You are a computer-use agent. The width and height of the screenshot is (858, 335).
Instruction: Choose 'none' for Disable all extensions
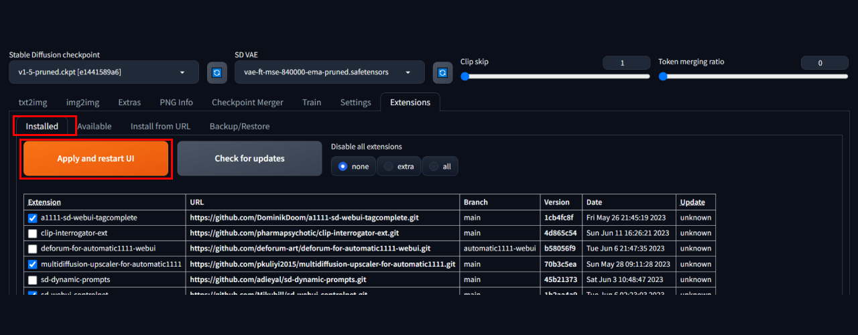tap(343, 166)
